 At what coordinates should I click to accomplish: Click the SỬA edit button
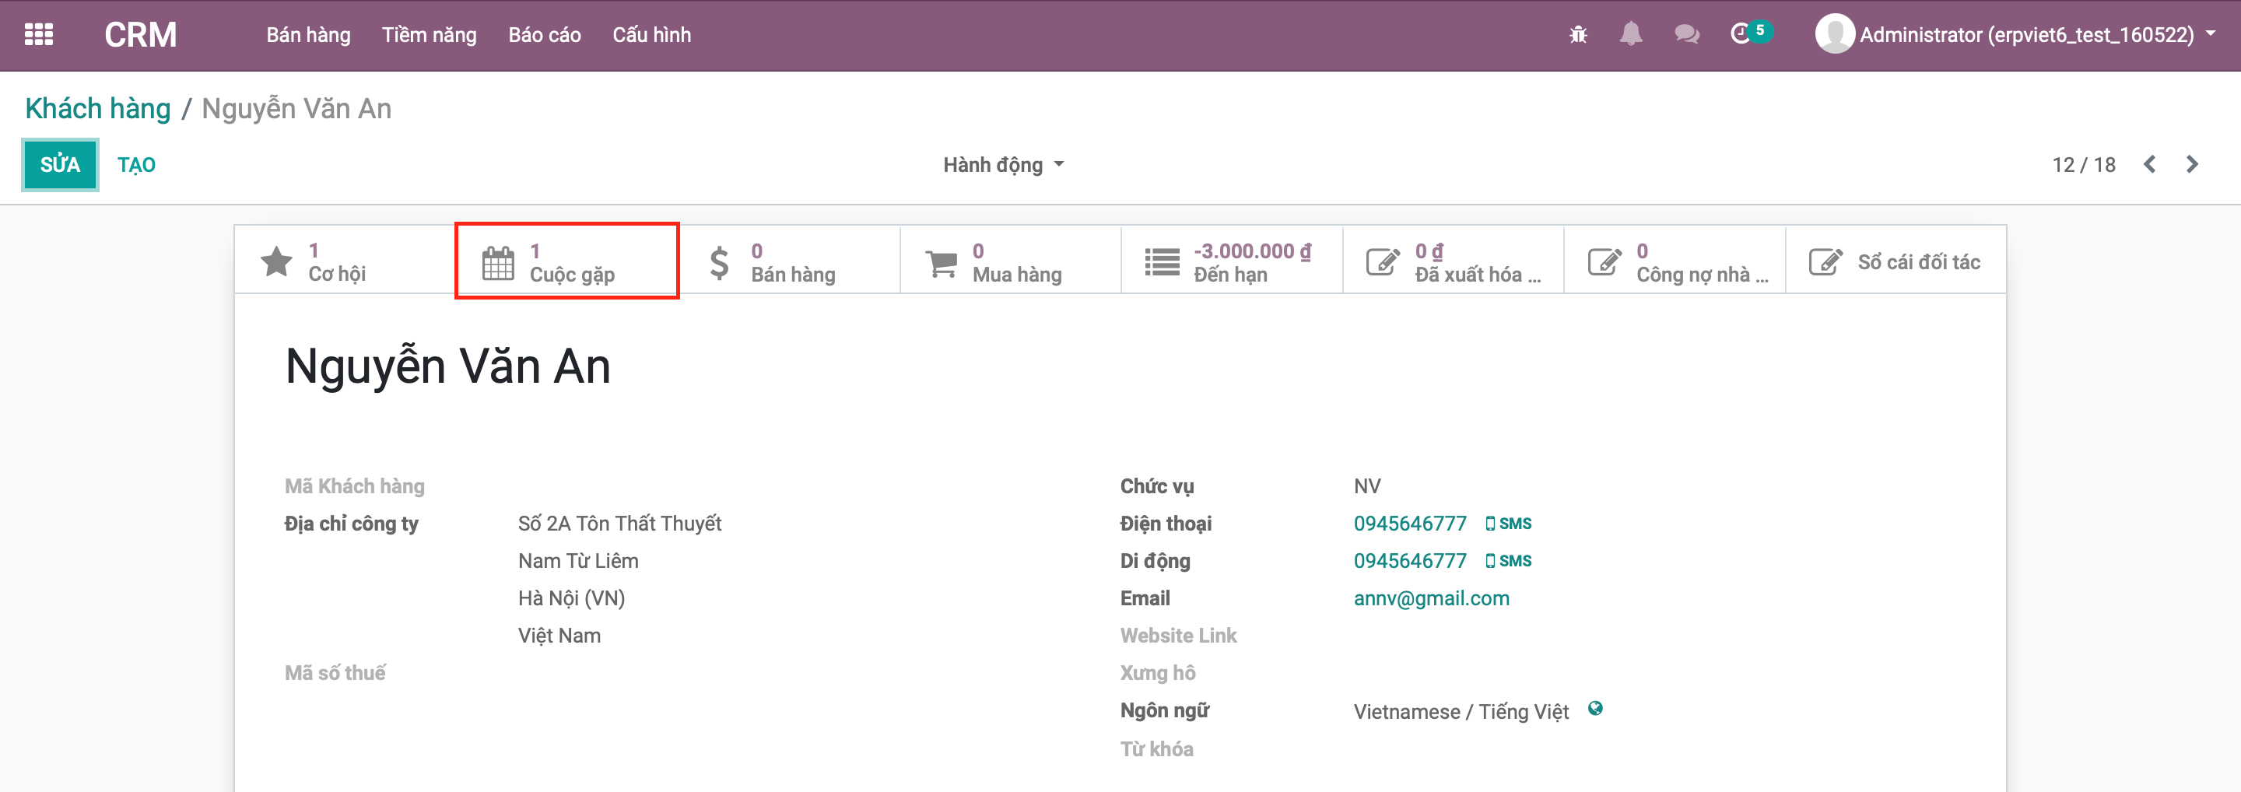tap(60, 164)
